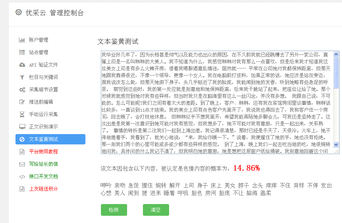Click the pencil edit icon for 推送前编辑
This screenshot has width=342, height=223.
(x=22, y=102)
